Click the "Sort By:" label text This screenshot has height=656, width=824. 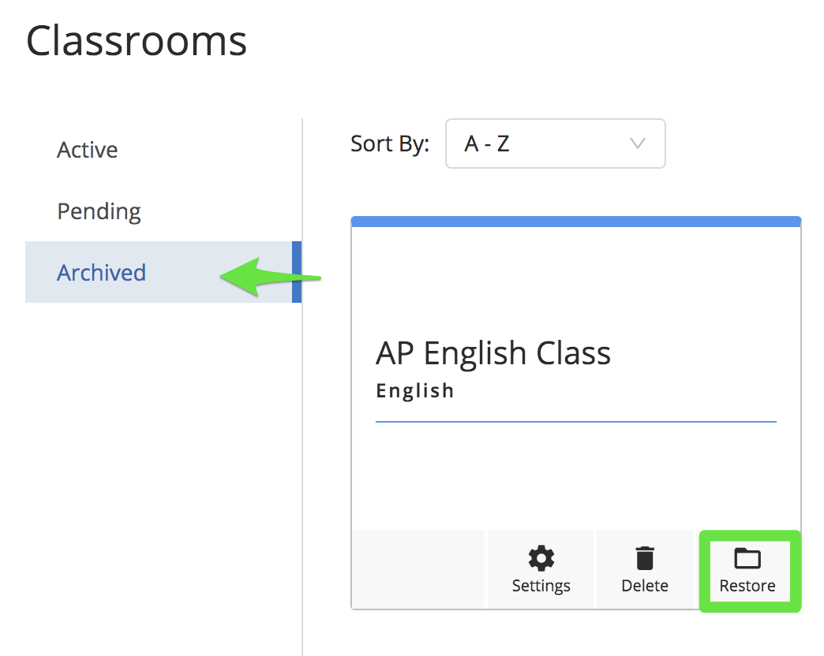[x=389, y=144]
